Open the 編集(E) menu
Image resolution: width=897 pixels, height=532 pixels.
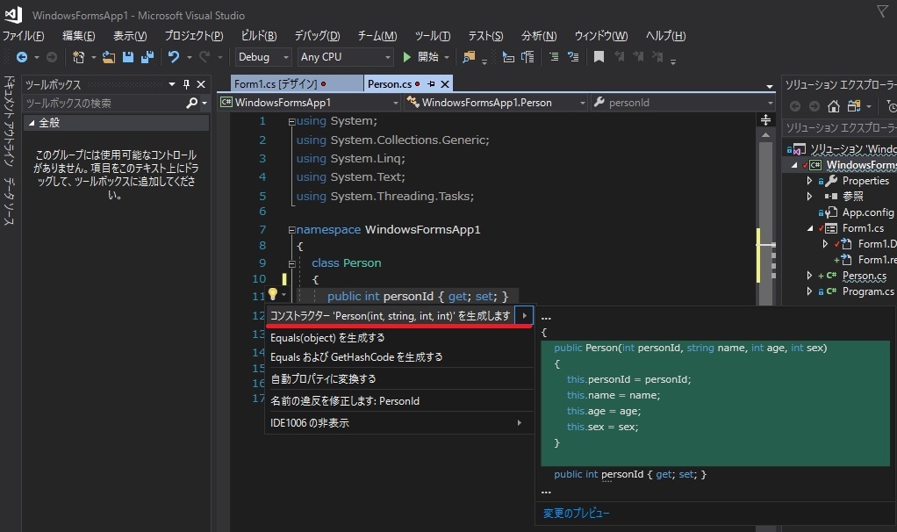(x=78, y=35)
